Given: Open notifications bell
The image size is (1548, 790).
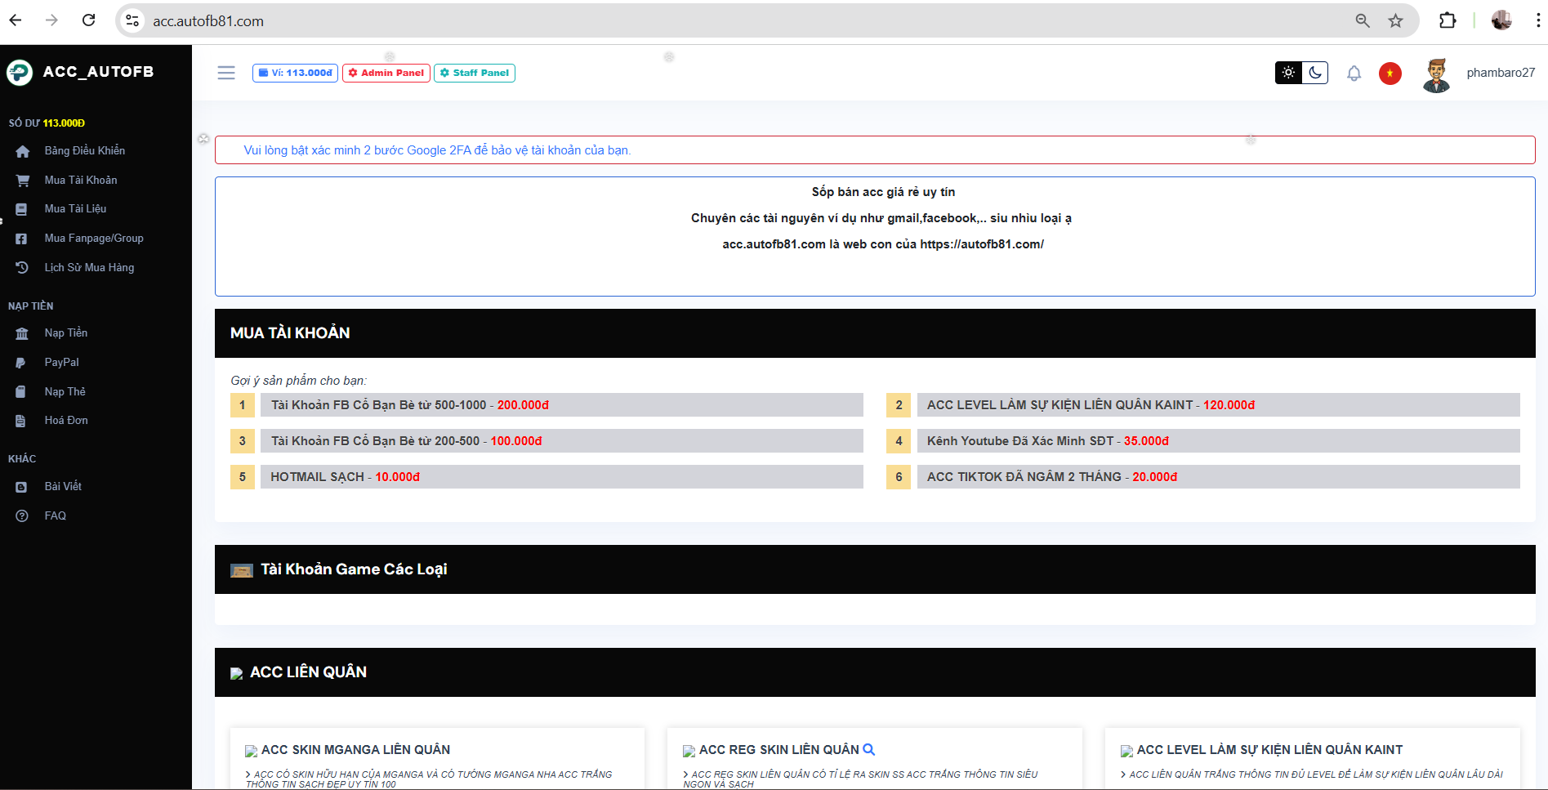Looking at the screenshot, I should pos(1354,74).
